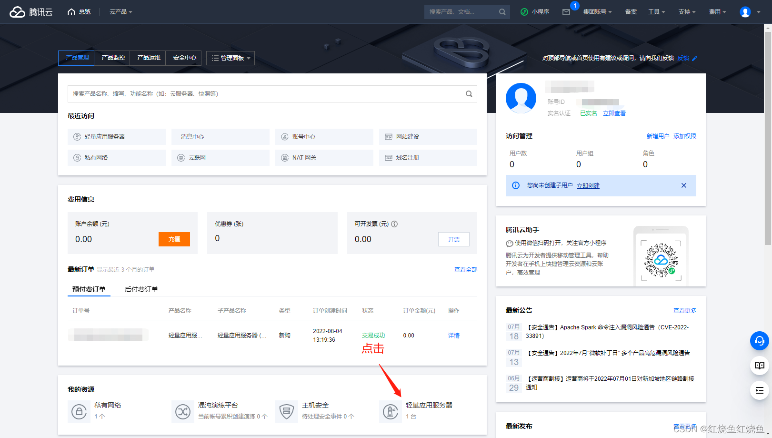The width and height of the screenshot is (772, 438).
Task: Switch to the 安全中心 tab
Action: coord(184,58)
